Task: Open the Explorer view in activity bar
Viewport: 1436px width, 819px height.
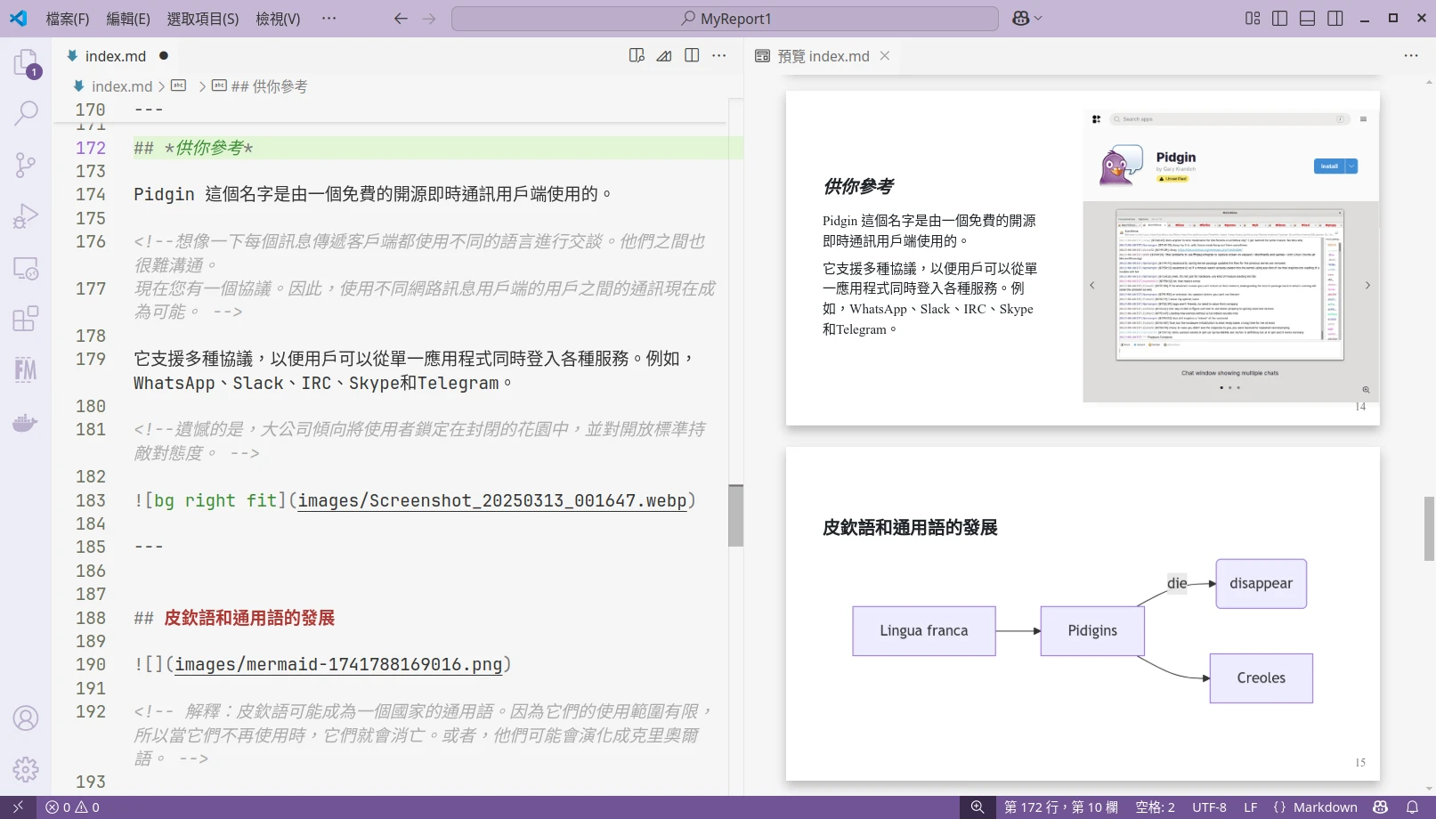Action: click(26, 63)
